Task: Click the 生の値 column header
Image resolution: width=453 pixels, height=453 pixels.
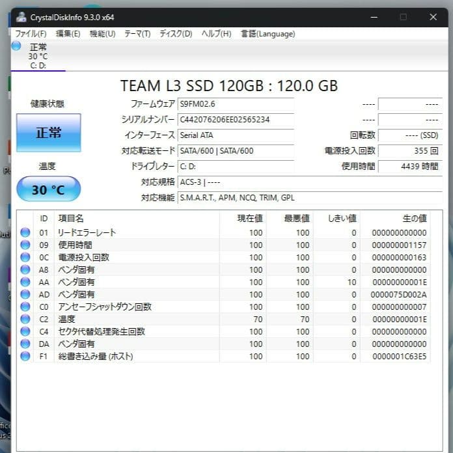Action: click(395, 219)
